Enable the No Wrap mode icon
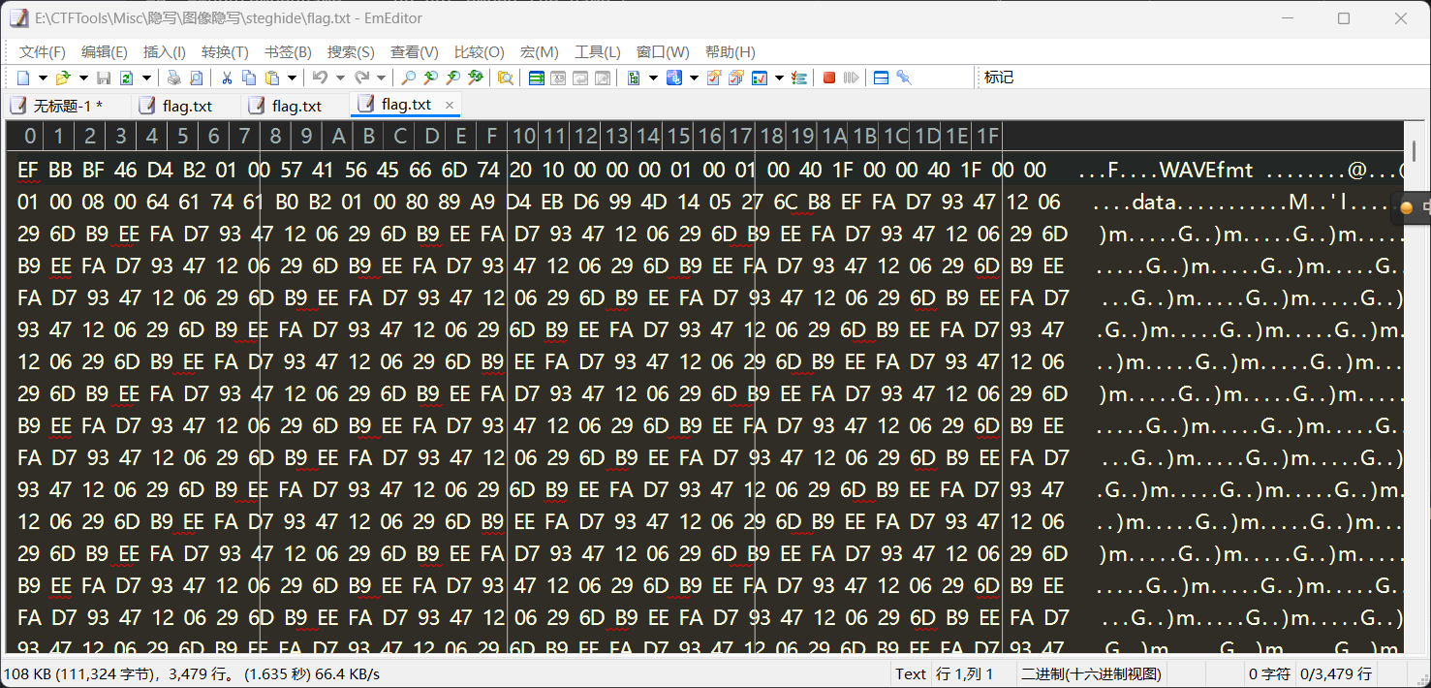The height and width of the screenshot is (688, 1431). (536, 78)
